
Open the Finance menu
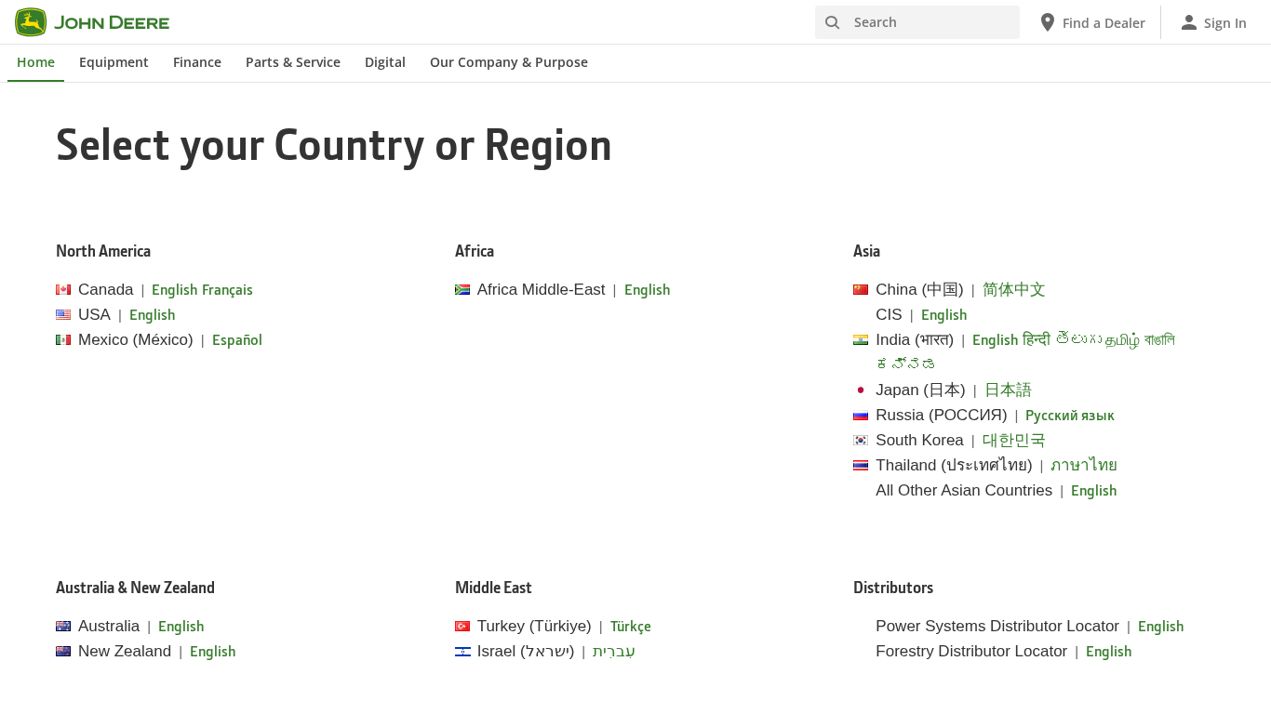pyautogui.click(x=197, y=62)
